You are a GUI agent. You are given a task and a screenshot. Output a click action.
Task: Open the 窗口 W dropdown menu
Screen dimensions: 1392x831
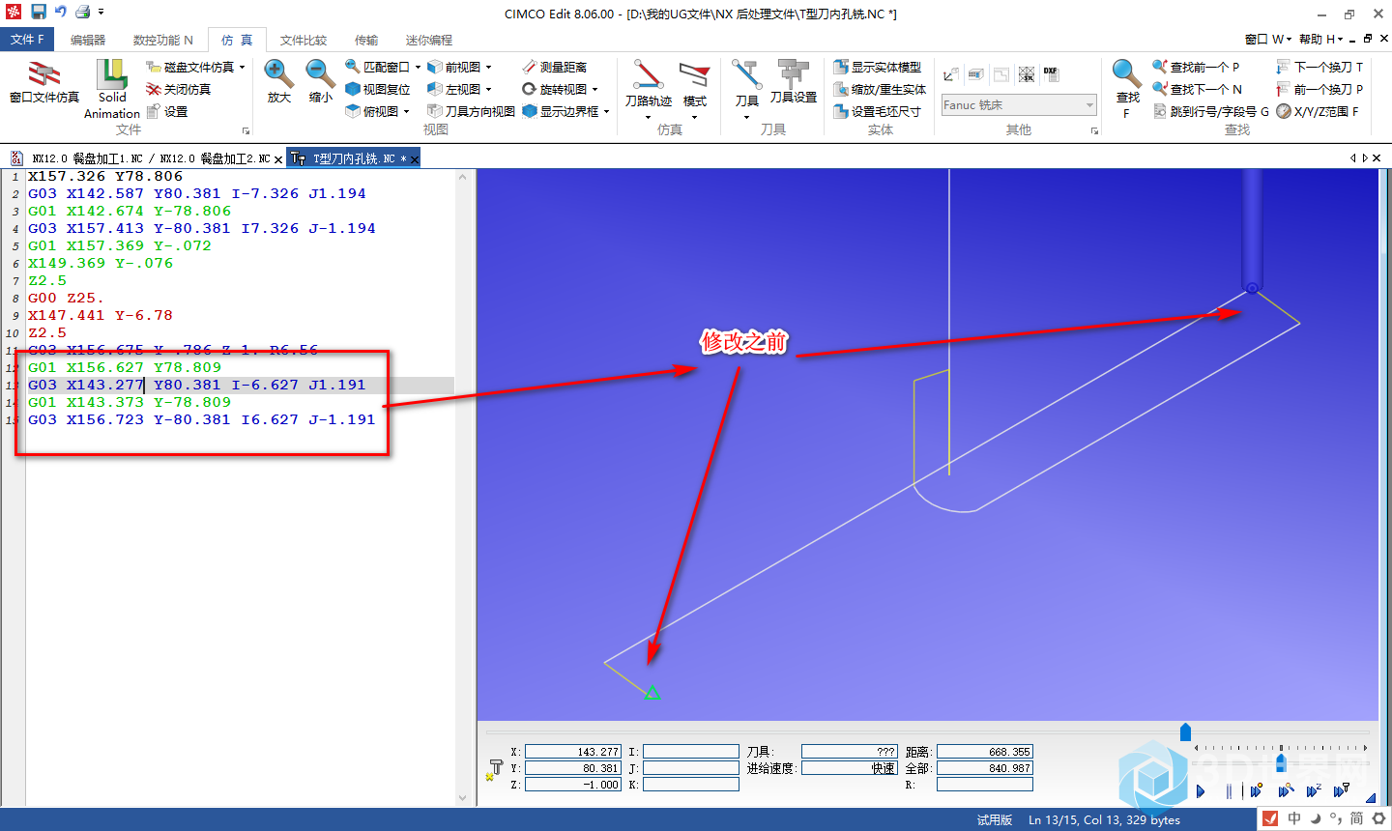point(1267,39)
